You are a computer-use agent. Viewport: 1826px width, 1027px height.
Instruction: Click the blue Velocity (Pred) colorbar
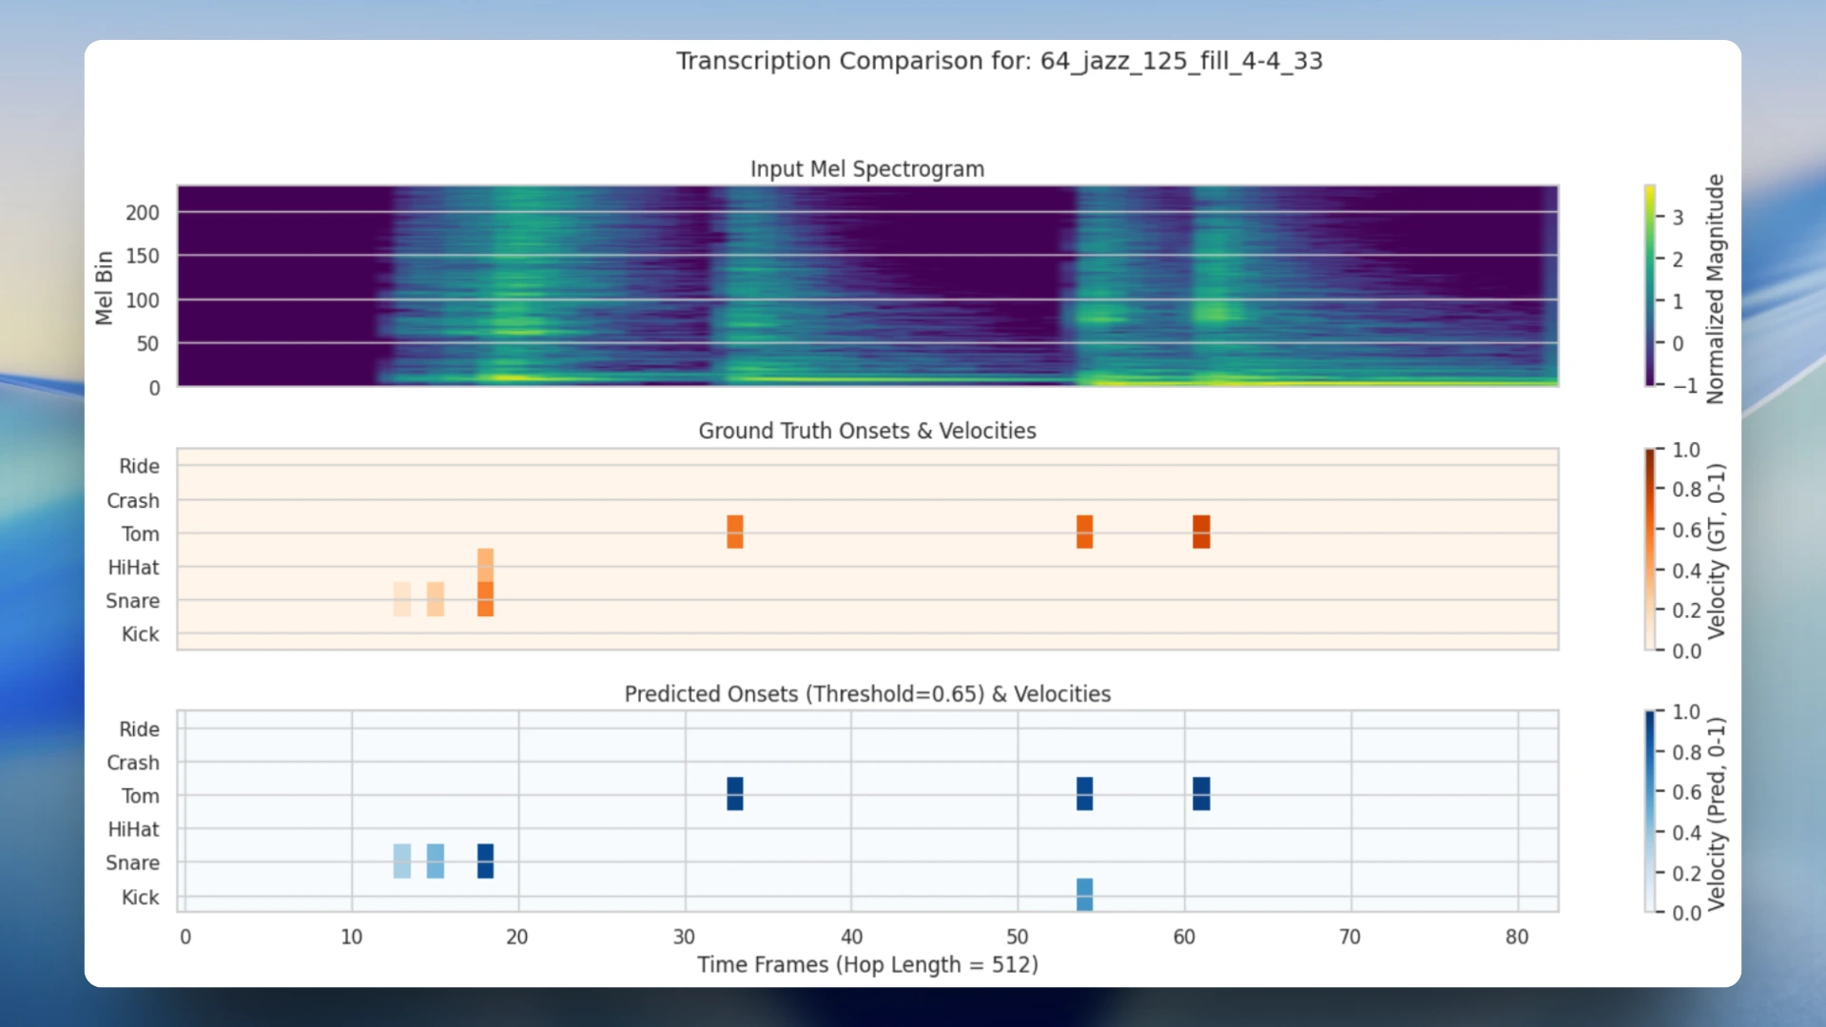(1650, 811)
